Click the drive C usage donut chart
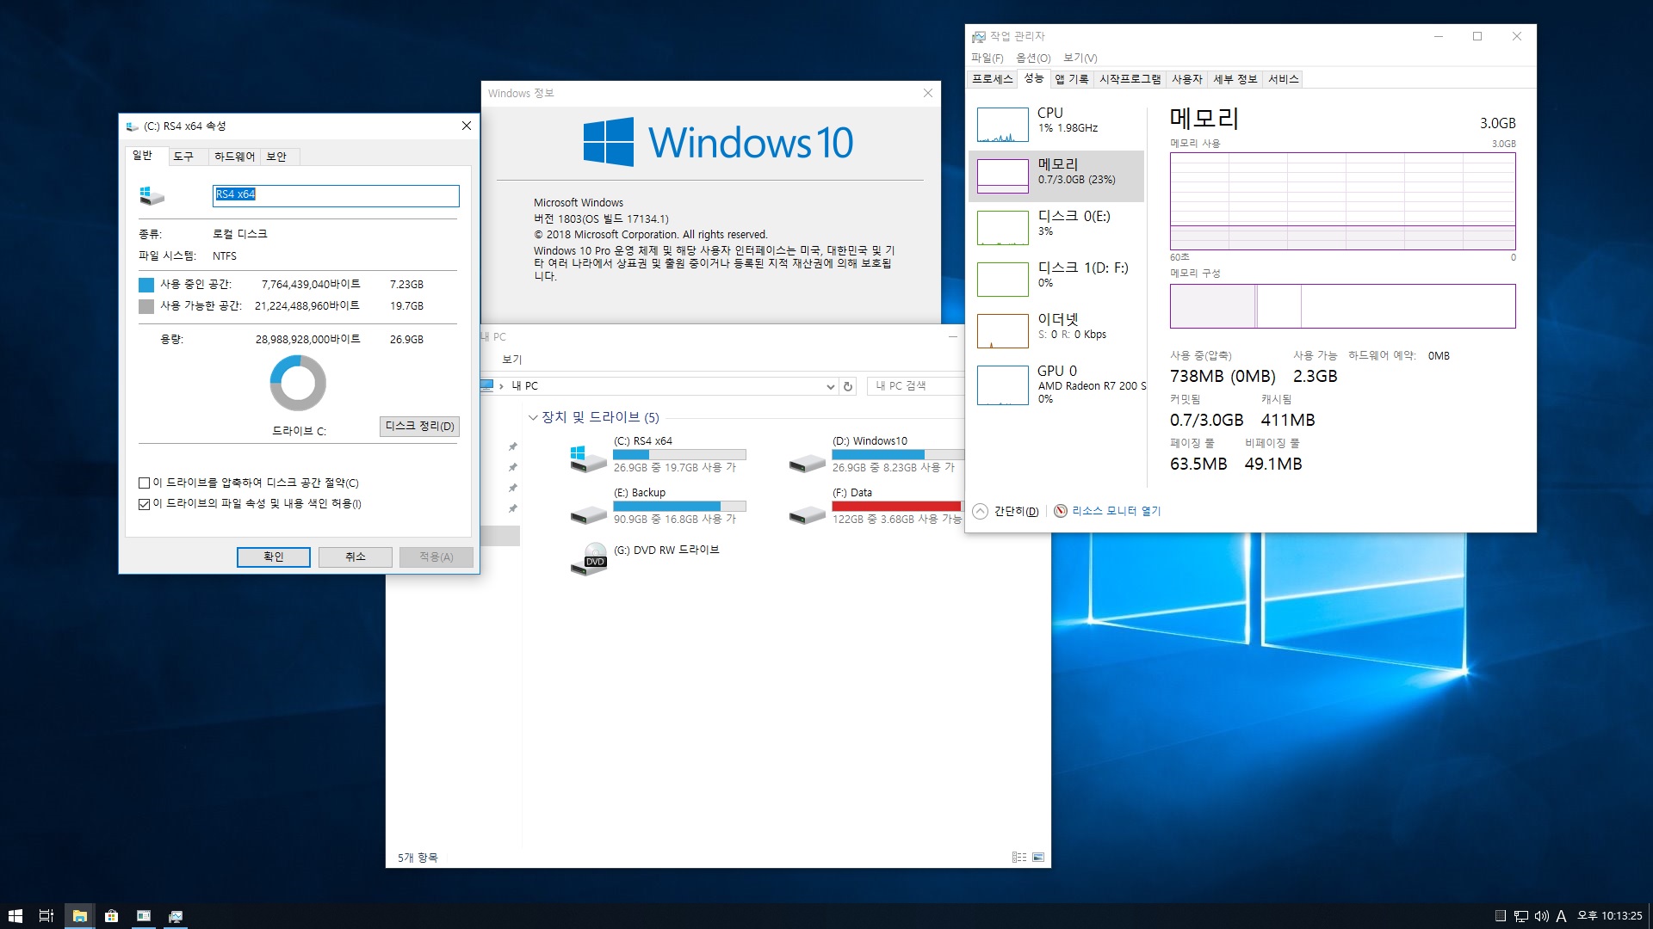 pos(298,383)
